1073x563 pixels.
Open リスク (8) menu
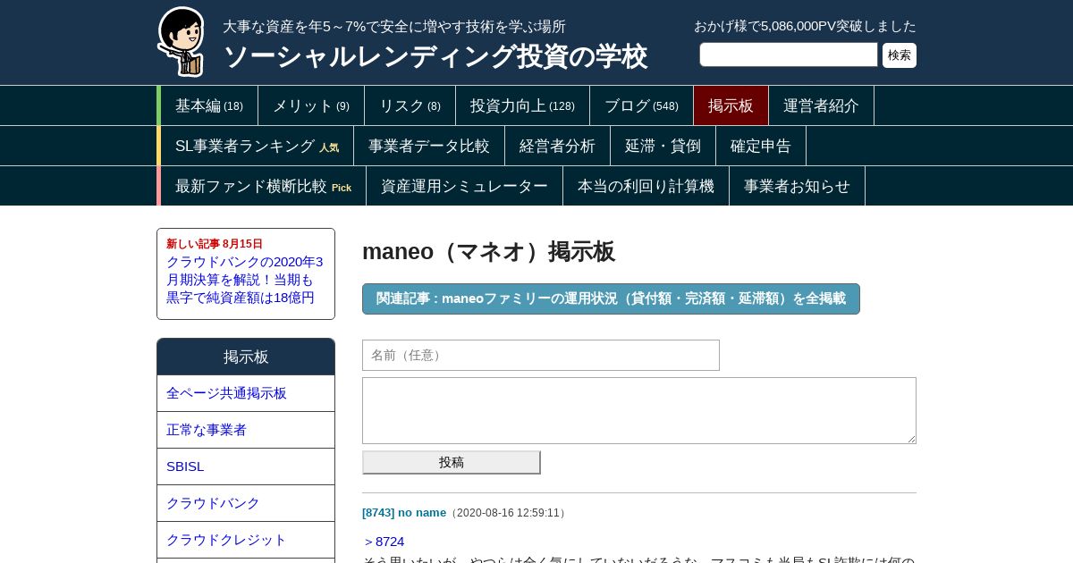pyautogui.click(x=410, y=105)
